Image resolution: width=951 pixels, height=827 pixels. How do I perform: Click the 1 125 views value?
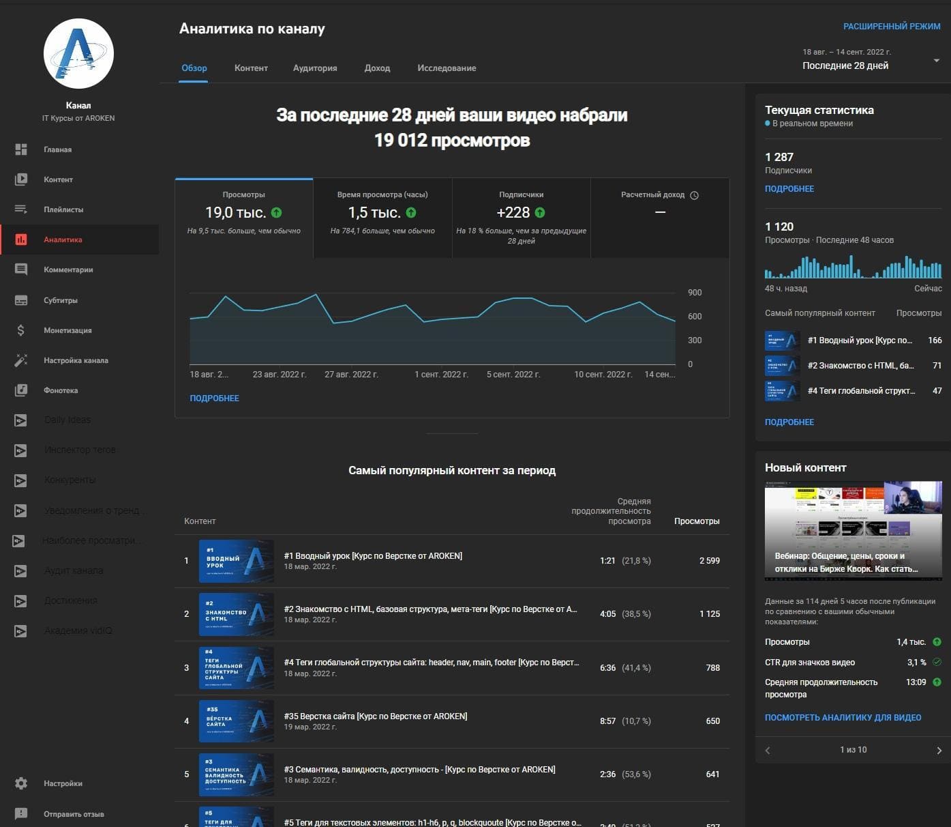[x=709, y=614]
